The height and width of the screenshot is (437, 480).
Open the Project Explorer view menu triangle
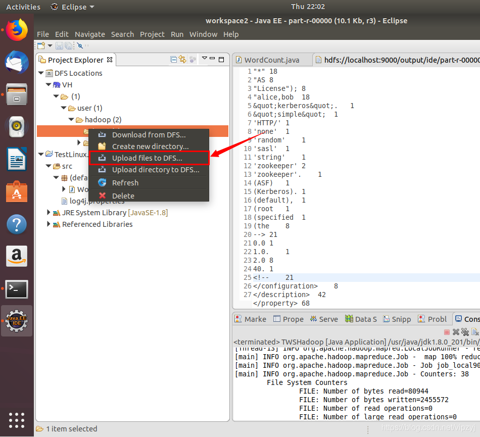[205, 58]
